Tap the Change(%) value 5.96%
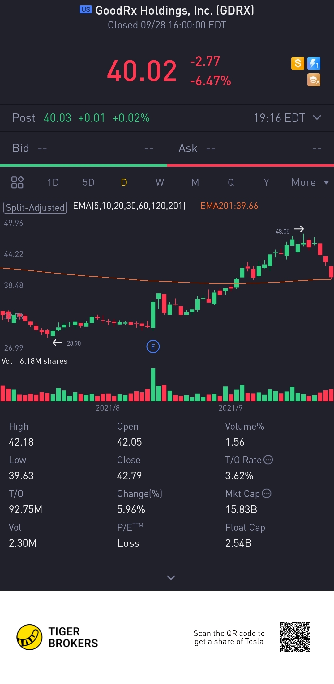 (131, 509)
